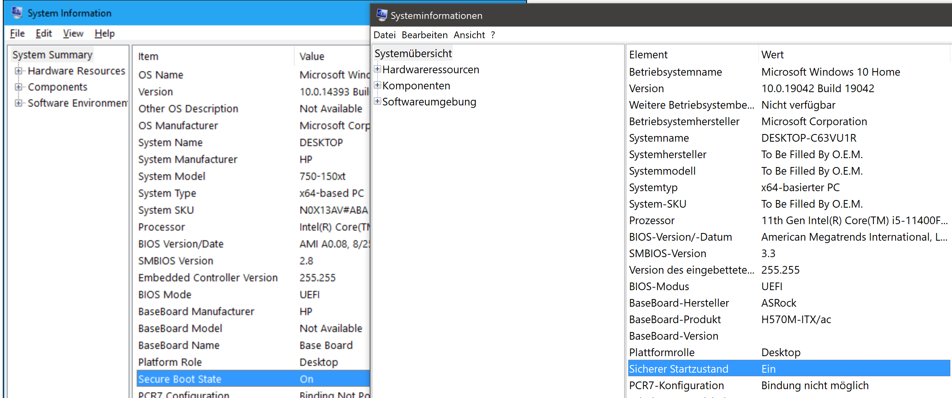
Task: Open the Bearbeiten menu
Action: pyautogui.click(x=425, y=35)
